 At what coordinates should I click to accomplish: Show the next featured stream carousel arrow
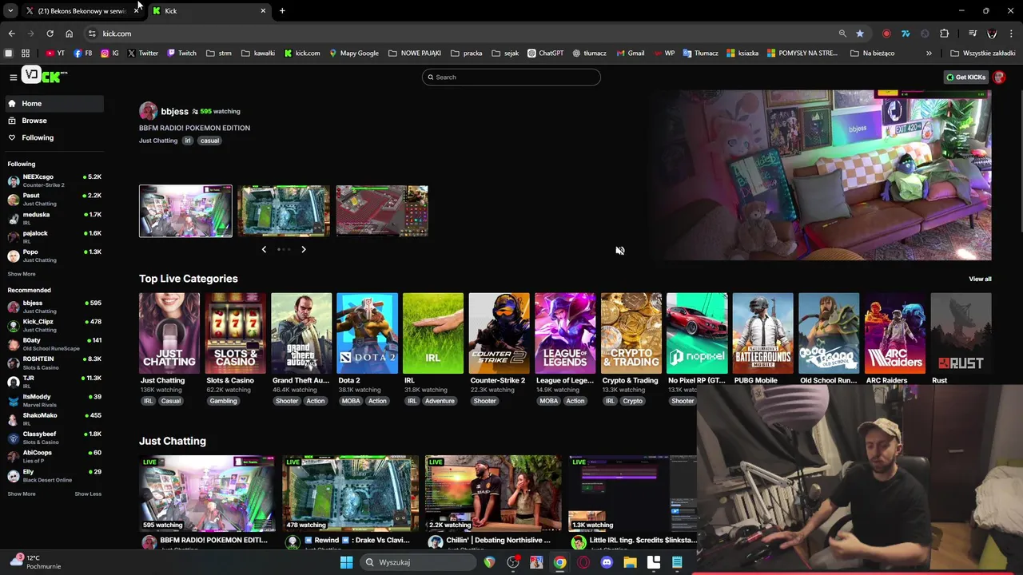(304, 249)
